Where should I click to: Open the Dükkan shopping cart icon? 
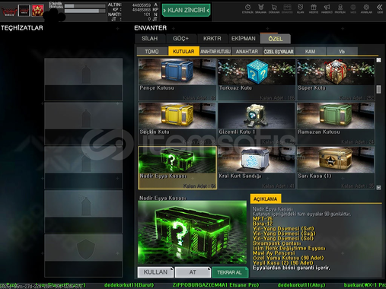[274, 8]
